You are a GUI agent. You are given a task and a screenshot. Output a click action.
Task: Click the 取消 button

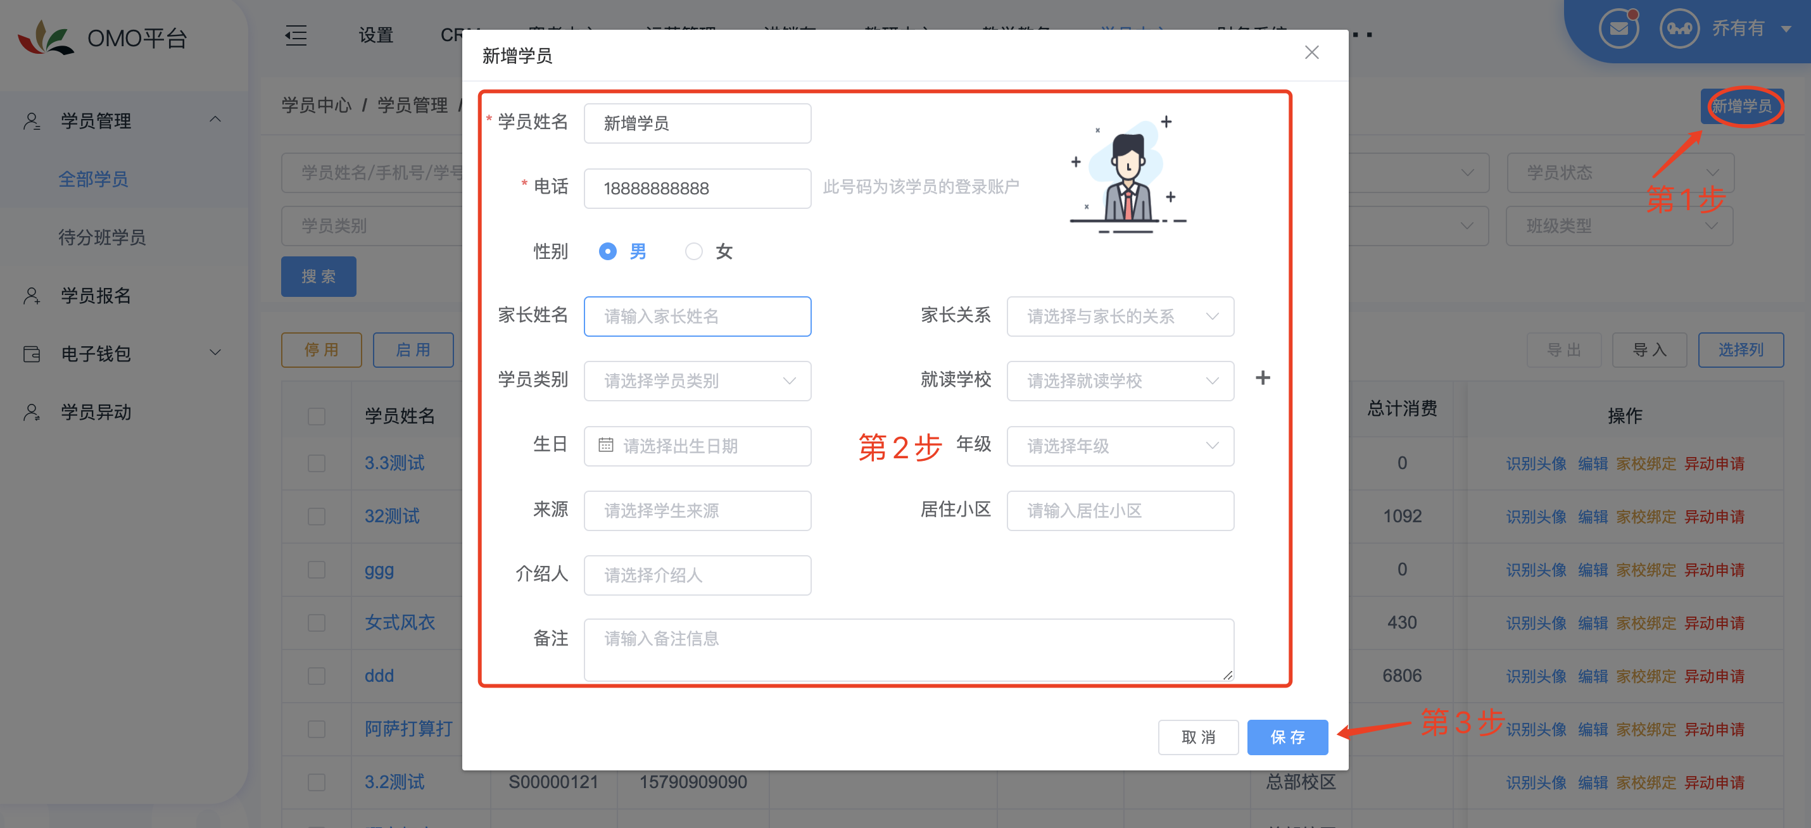(x=1198, y=737)
